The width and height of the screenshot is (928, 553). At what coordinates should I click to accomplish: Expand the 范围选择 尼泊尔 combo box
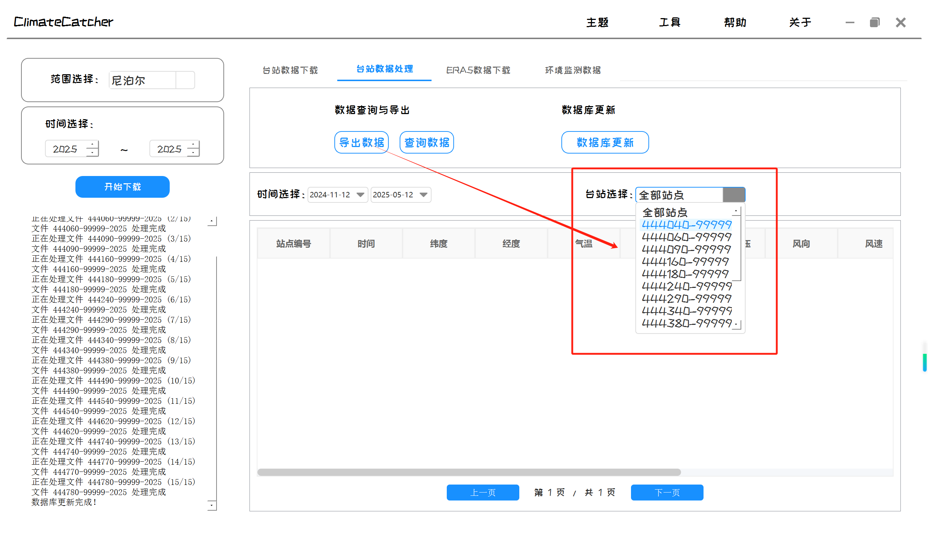coord(185,80)
